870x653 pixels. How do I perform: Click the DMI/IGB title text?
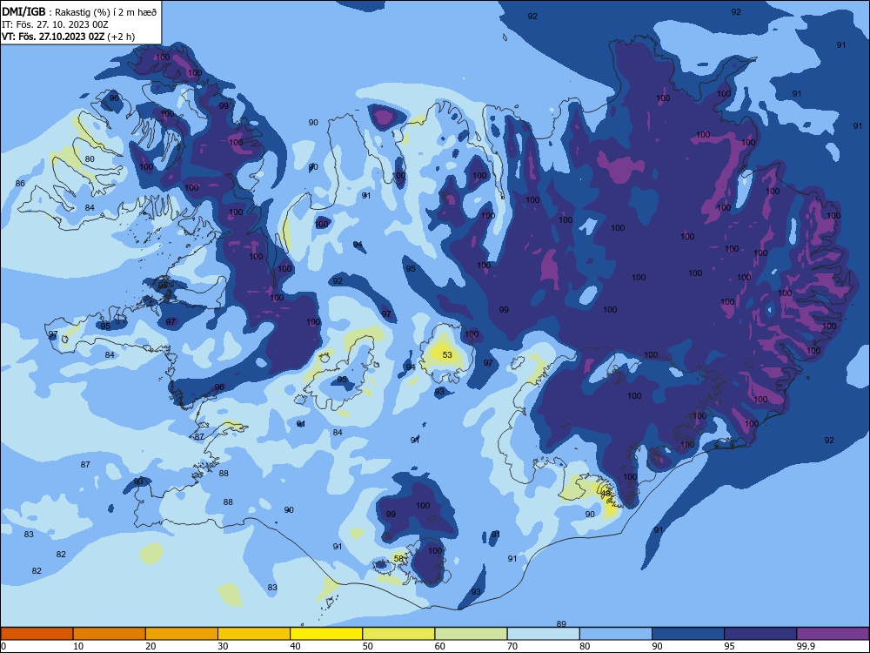(23, 12)
